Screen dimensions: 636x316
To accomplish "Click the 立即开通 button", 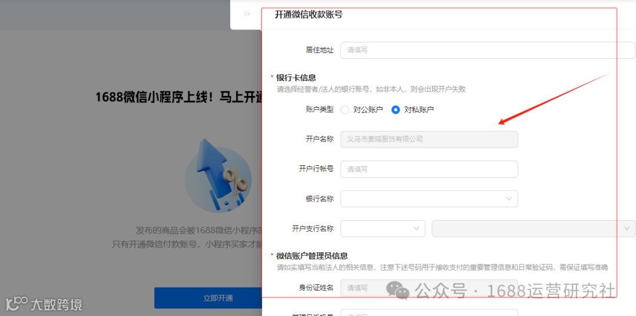I will pyautogui.click(x=208, y=298).
